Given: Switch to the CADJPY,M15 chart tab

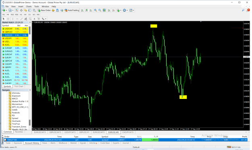Looking at the screenshot, I should [128, 132].
